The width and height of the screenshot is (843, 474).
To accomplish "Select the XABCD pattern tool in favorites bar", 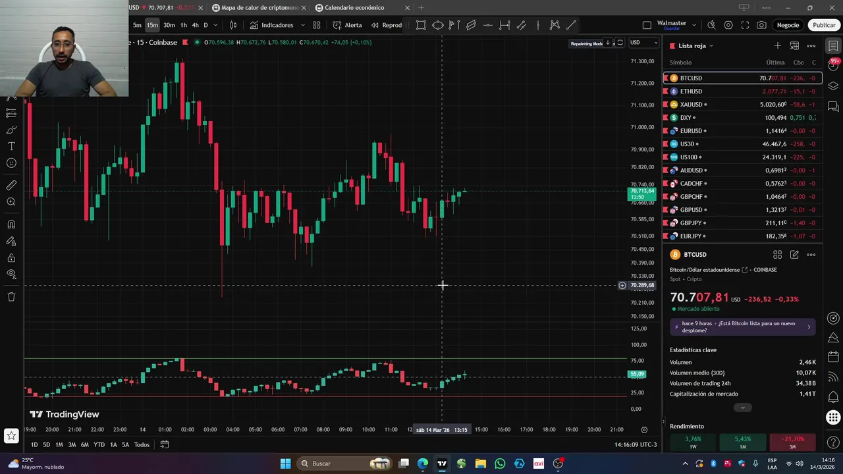I will (555, 25).
